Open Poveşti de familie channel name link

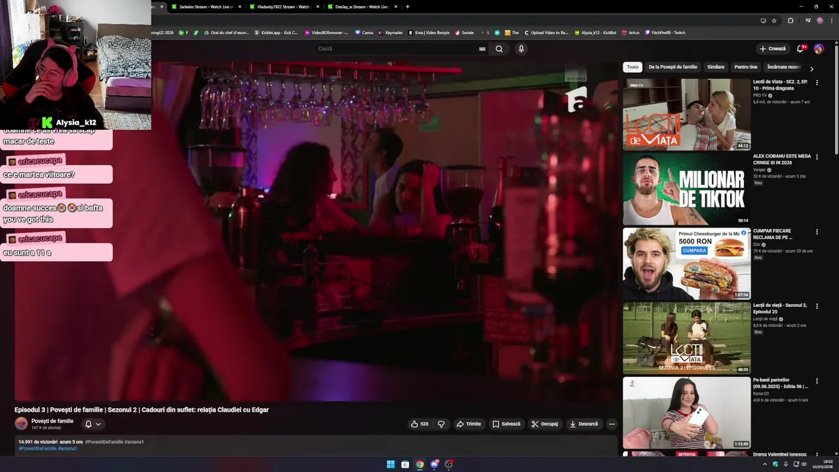[52, 421]
